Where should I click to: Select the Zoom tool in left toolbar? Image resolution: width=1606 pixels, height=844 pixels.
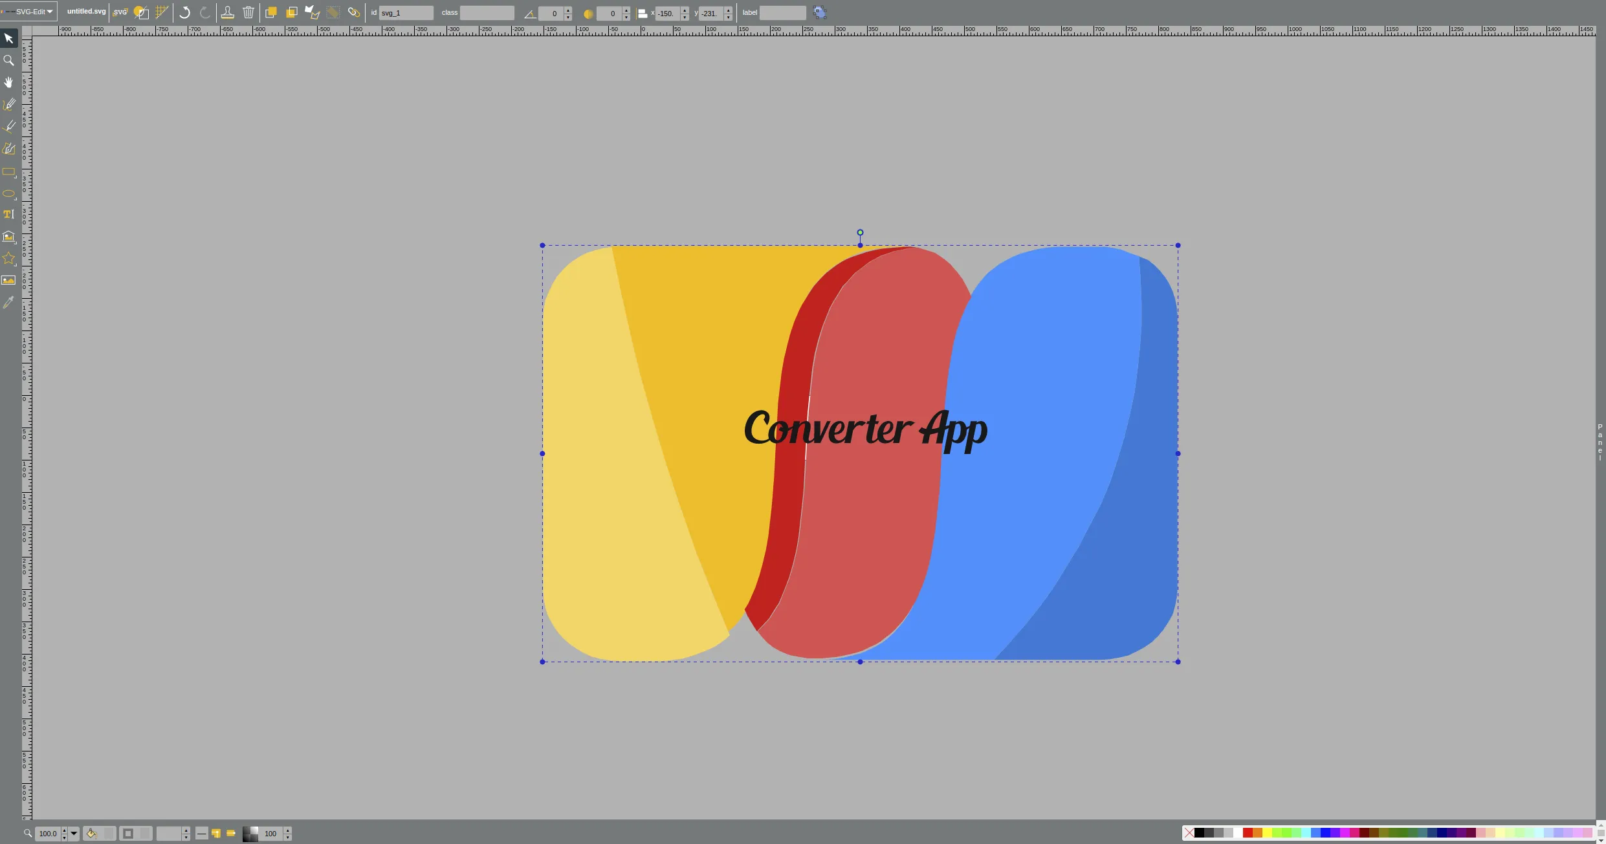(x=8, y=60)
